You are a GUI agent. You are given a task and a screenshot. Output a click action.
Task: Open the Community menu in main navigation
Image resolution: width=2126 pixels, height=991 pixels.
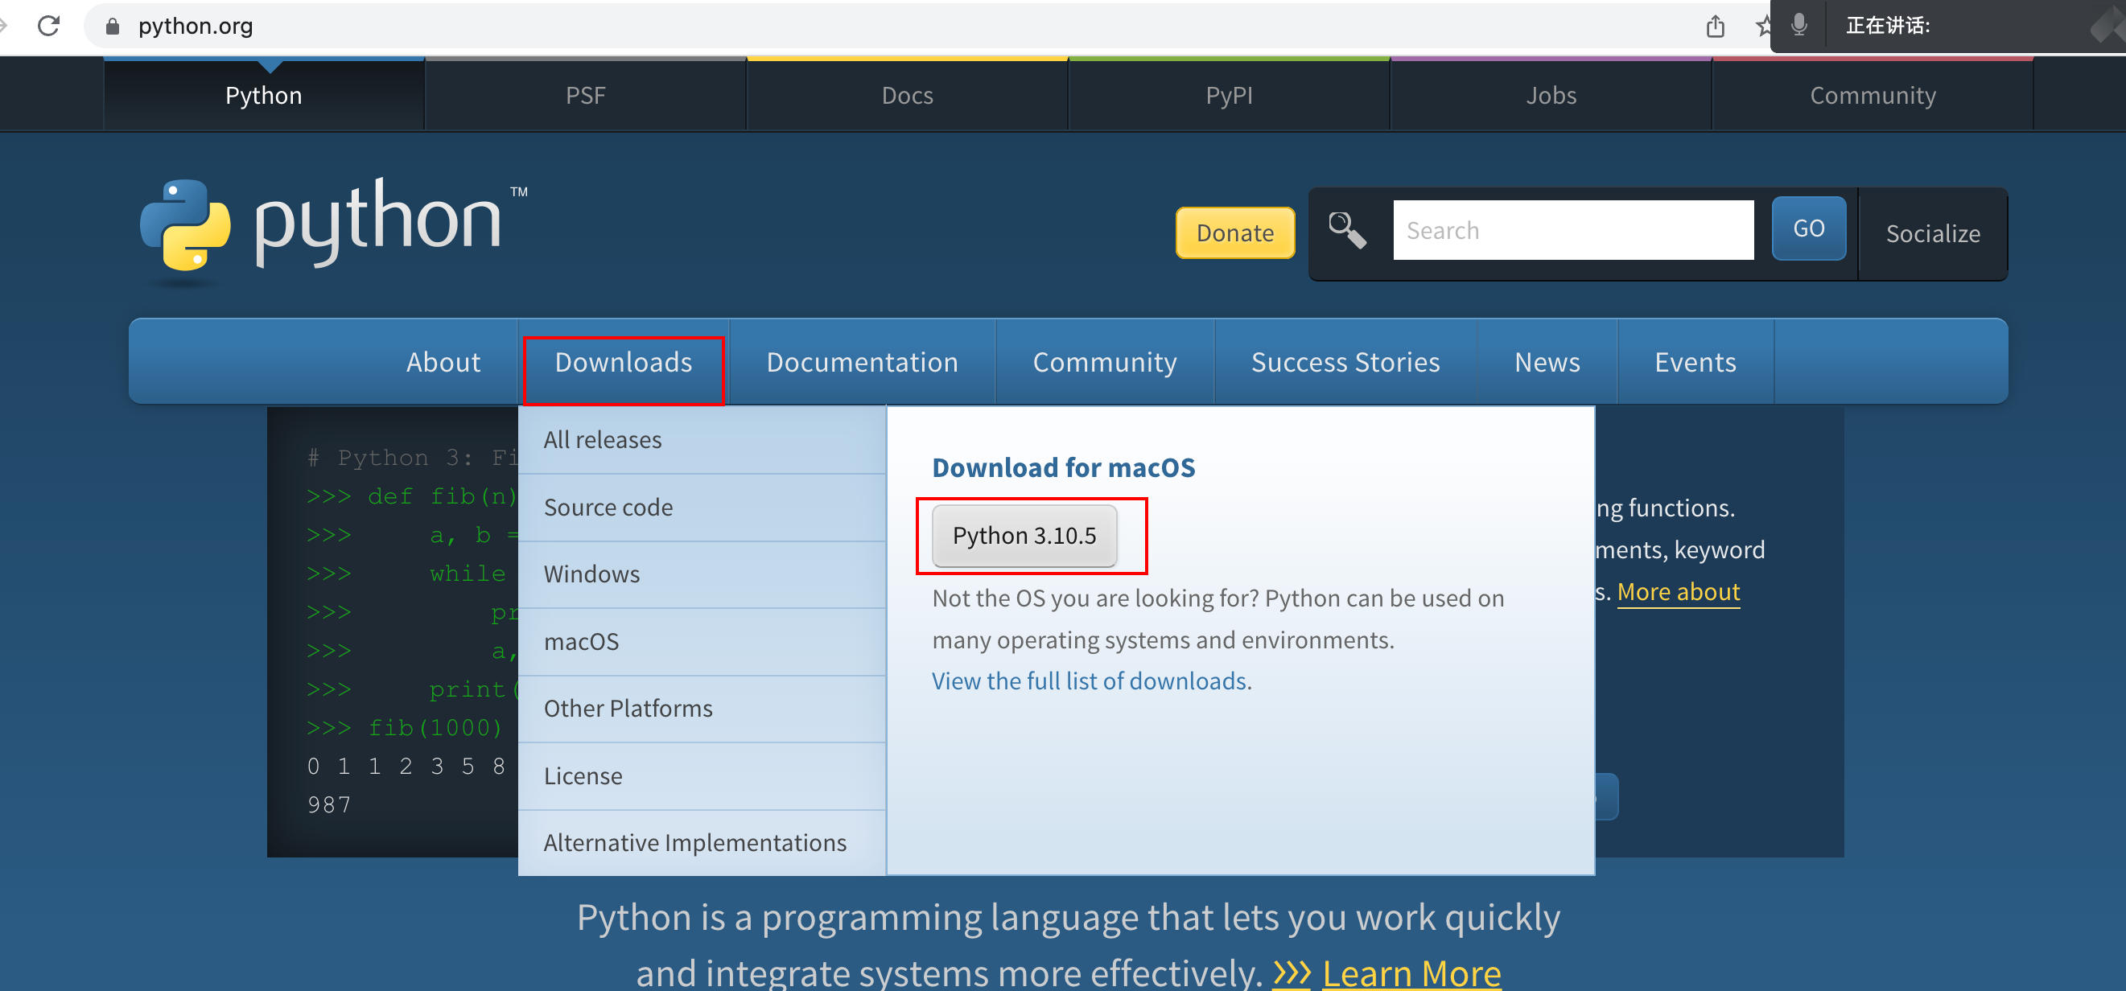point(1104,362)
